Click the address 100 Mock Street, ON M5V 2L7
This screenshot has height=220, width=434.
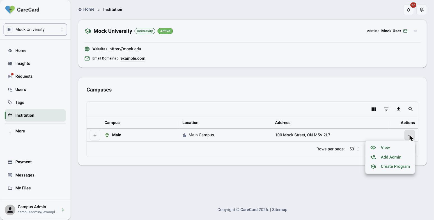point(302,135)
